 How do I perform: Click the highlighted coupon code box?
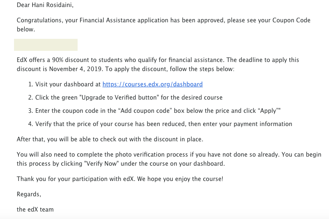click(x=46, y=45)
